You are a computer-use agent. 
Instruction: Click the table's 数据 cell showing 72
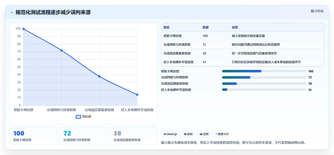(x=204, y=45)
